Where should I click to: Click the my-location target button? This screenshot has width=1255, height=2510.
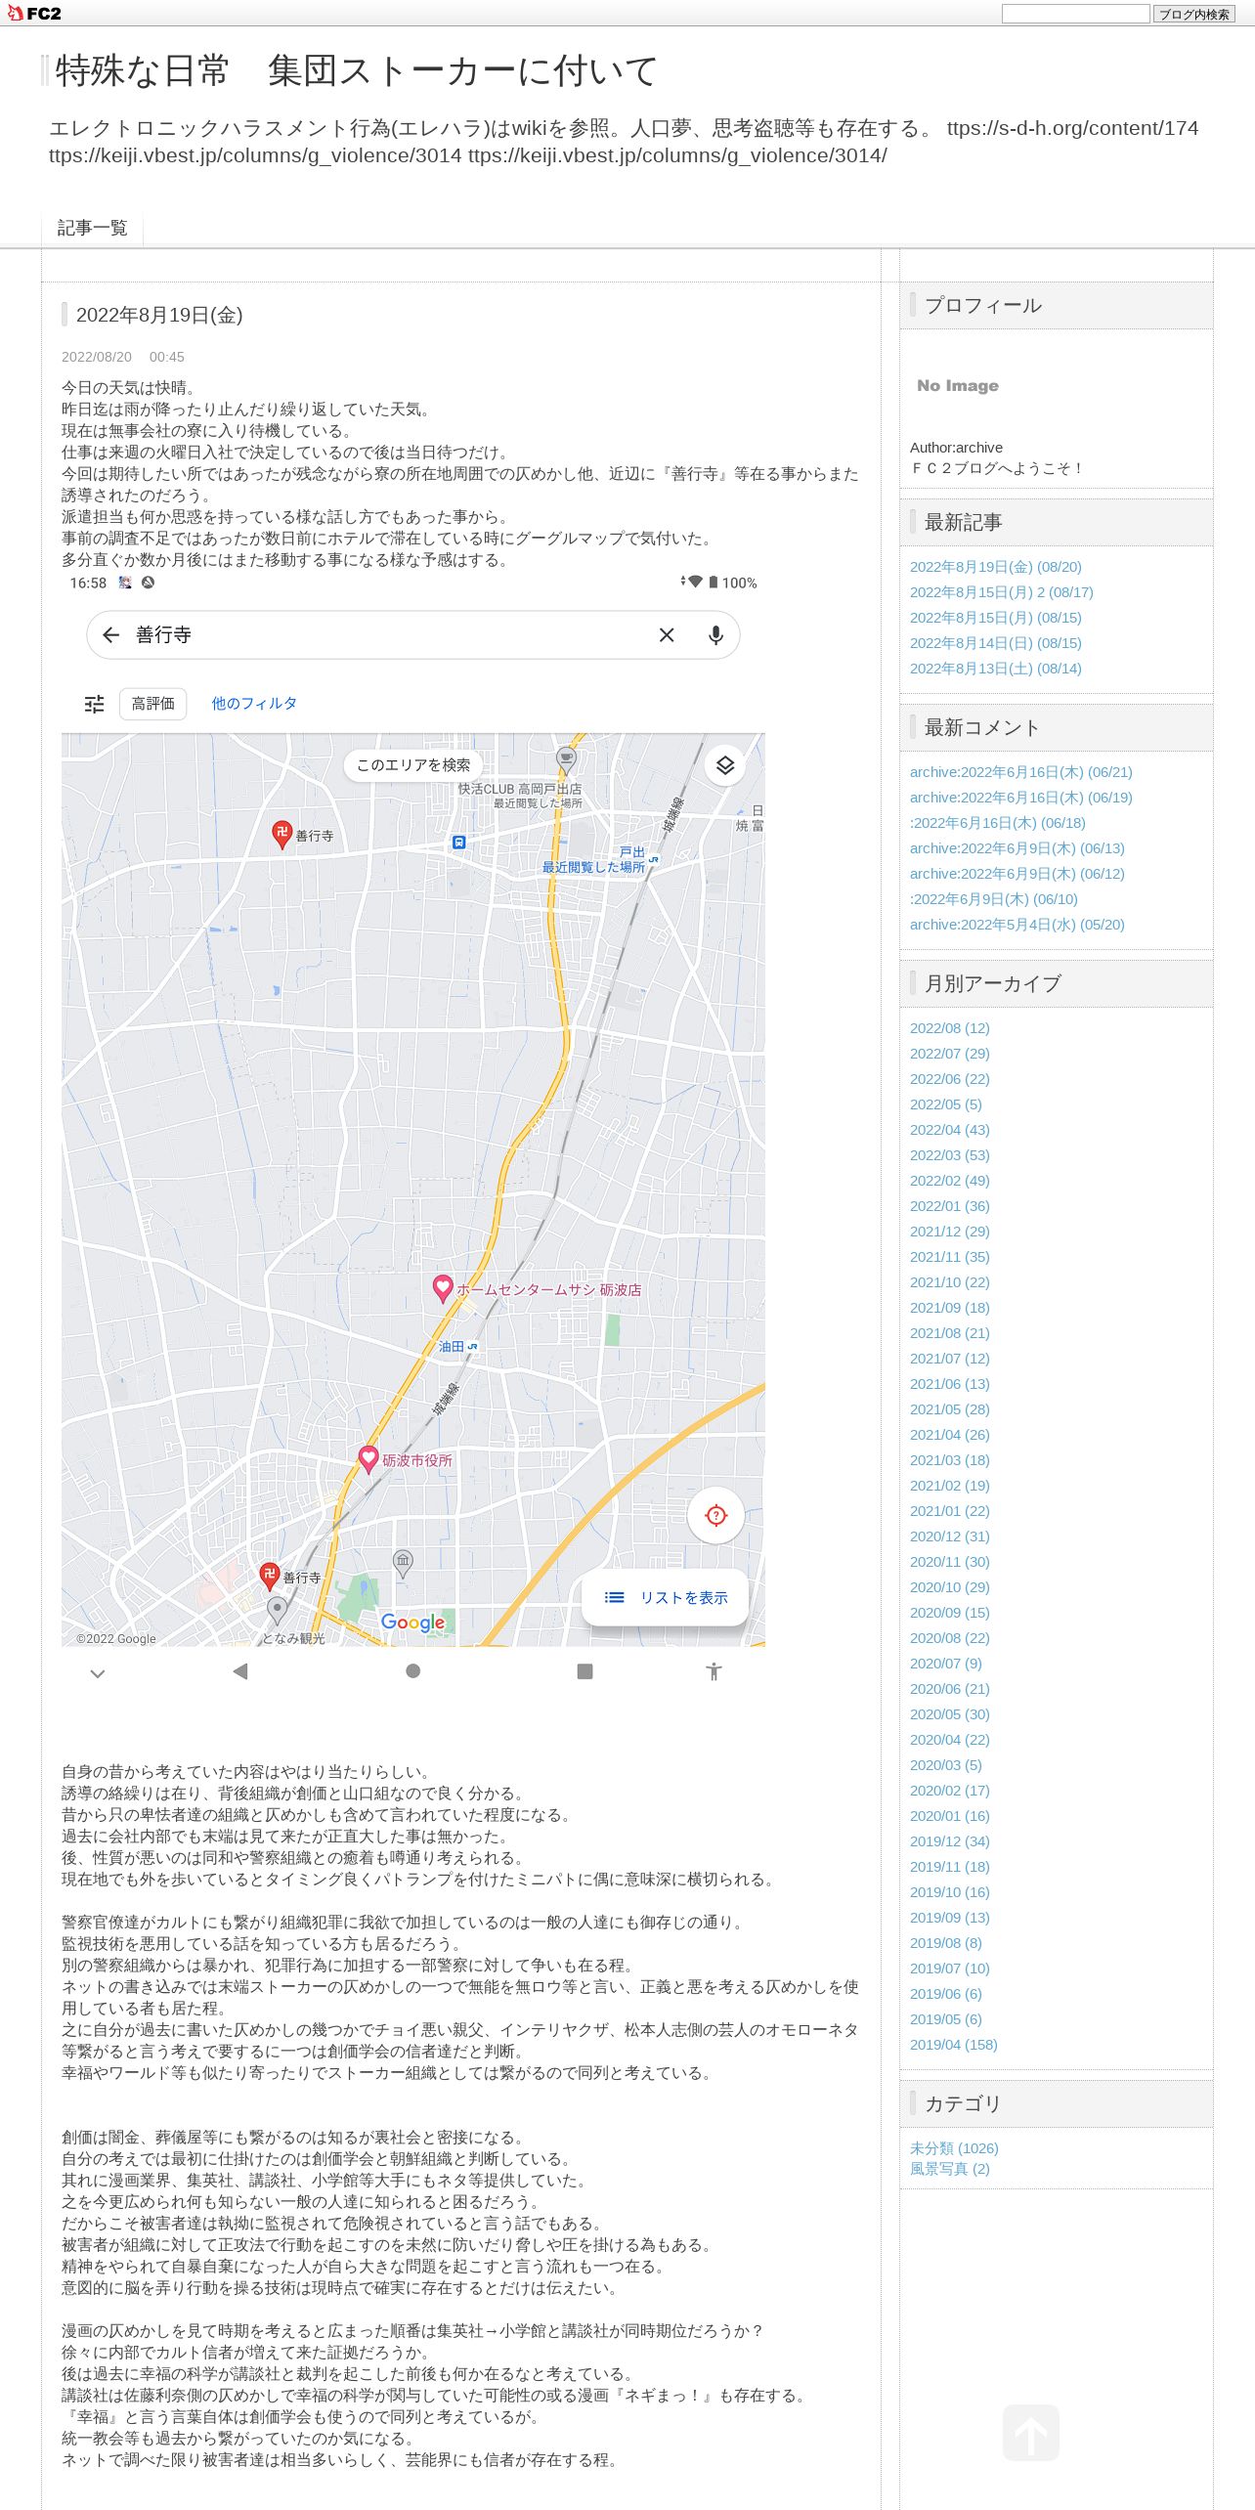tap(716, 1515)
